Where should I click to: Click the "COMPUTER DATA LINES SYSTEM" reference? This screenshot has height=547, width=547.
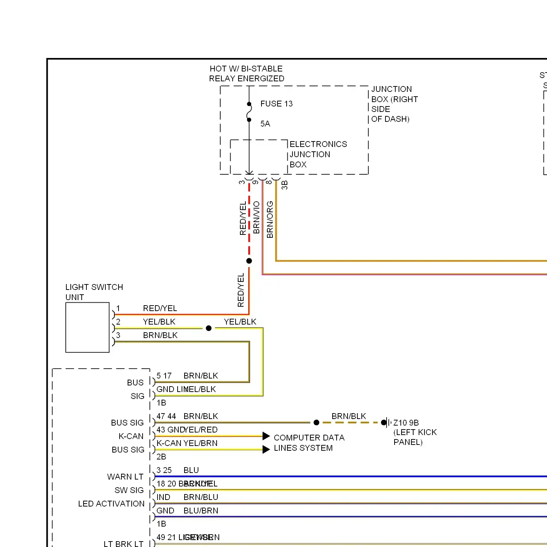coord(309,443)
